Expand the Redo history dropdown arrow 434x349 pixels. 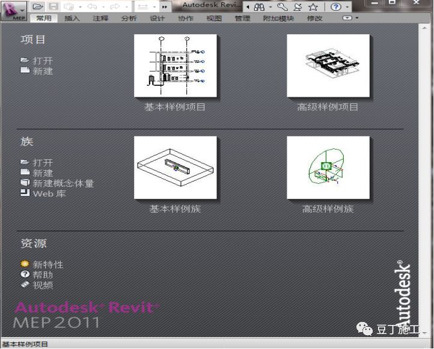point(126,7)
